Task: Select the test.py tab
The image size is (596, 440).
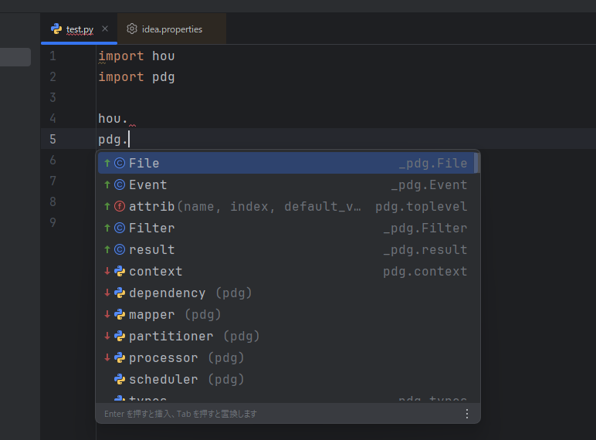Action: (80, 29)
